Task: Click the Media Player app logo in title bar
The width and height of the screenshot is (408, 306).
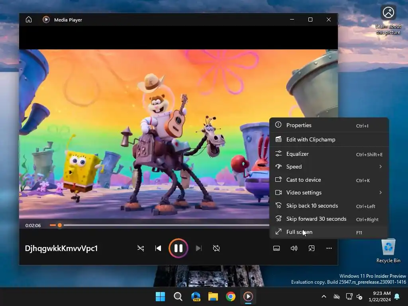Action: pyautogui.click(x=46, y=20)
